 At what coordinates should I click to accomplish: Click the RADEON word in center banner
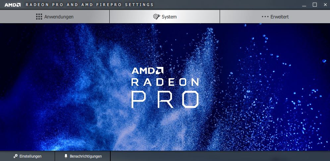pyautogui.click(x=165, y=82)
